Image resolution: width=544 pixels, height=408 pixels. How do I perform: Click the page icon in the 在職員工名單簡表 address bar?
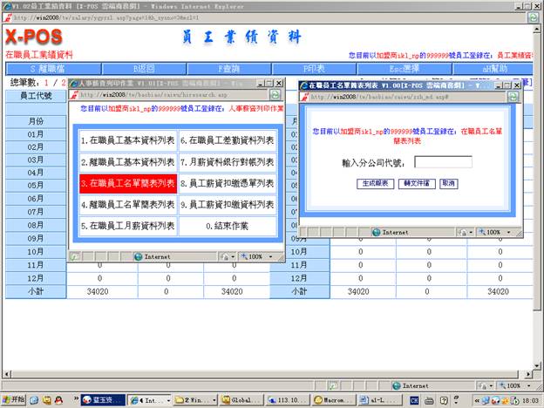coord(304,96)
